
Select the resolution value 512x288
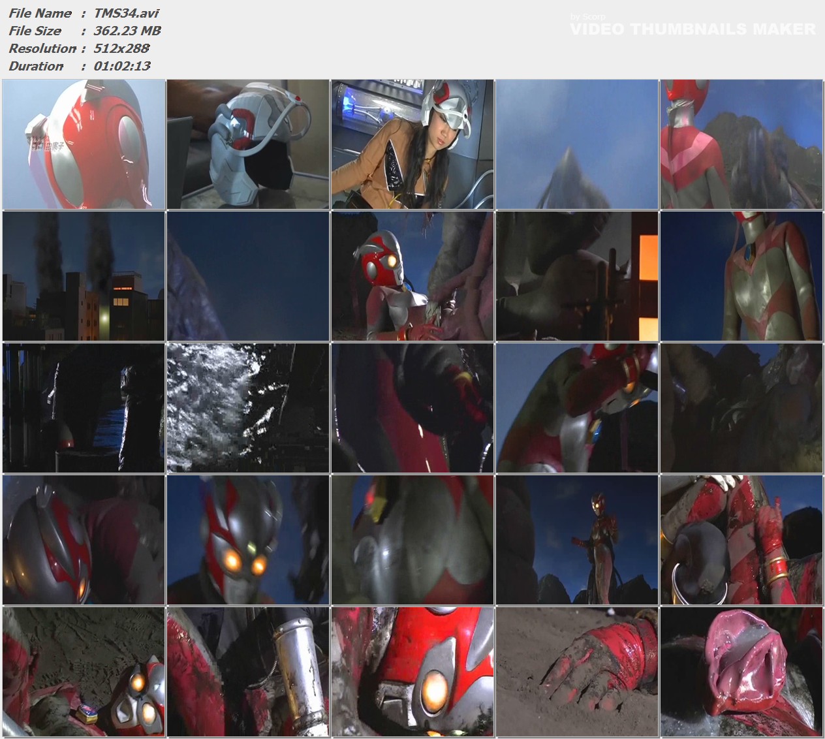tap(121, 48)
